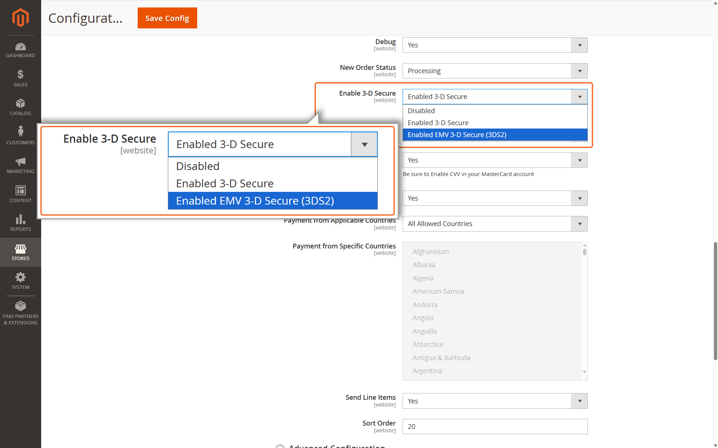This screenshot has height=448, width=718.
Task: Select Argentina in the countries list
Action: pyautogui.click(x=427, y=371)
